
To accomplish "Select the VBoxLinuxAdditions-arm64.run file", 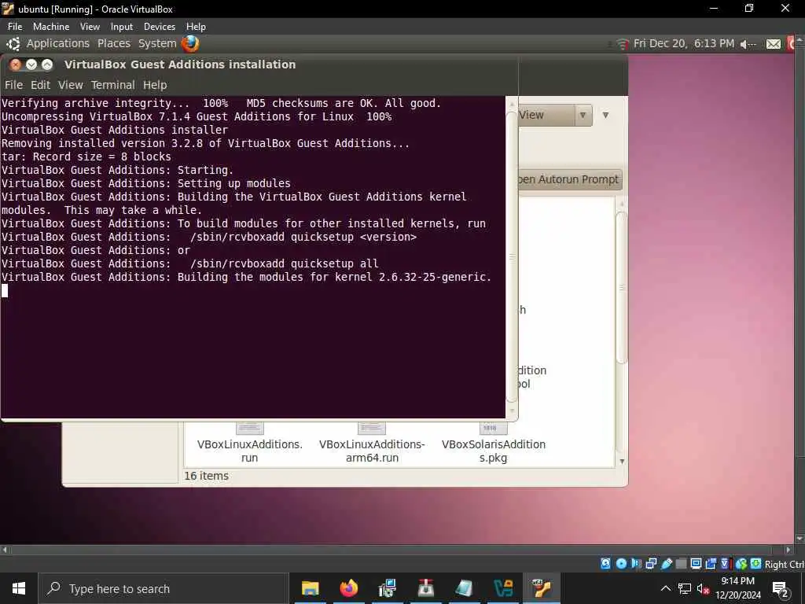I will (372, 443).
